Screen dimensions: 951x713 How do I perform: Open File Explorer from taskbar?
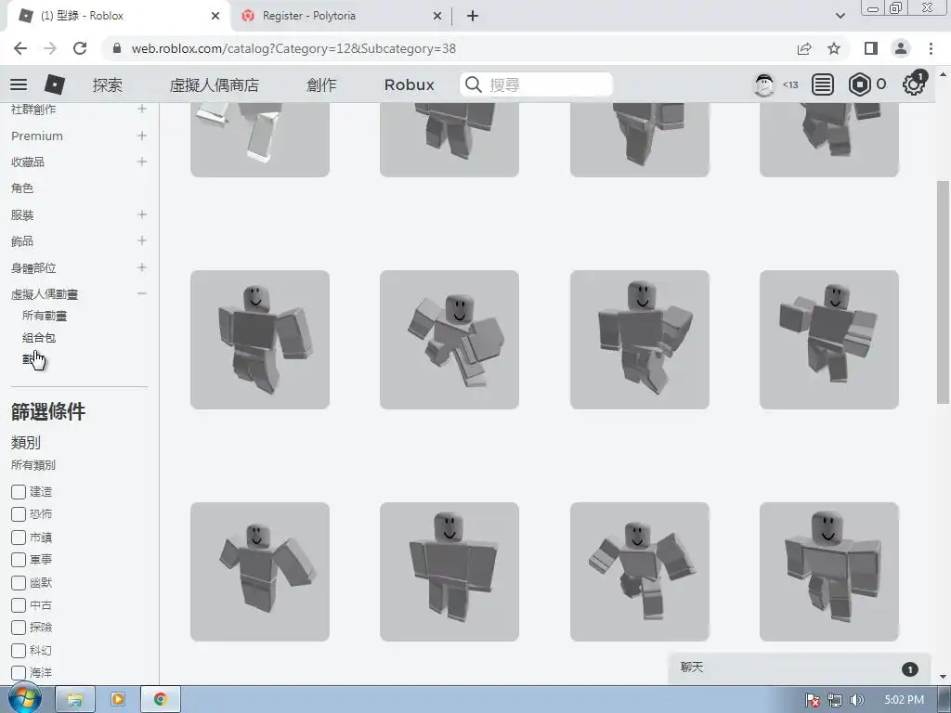(75, 700)
